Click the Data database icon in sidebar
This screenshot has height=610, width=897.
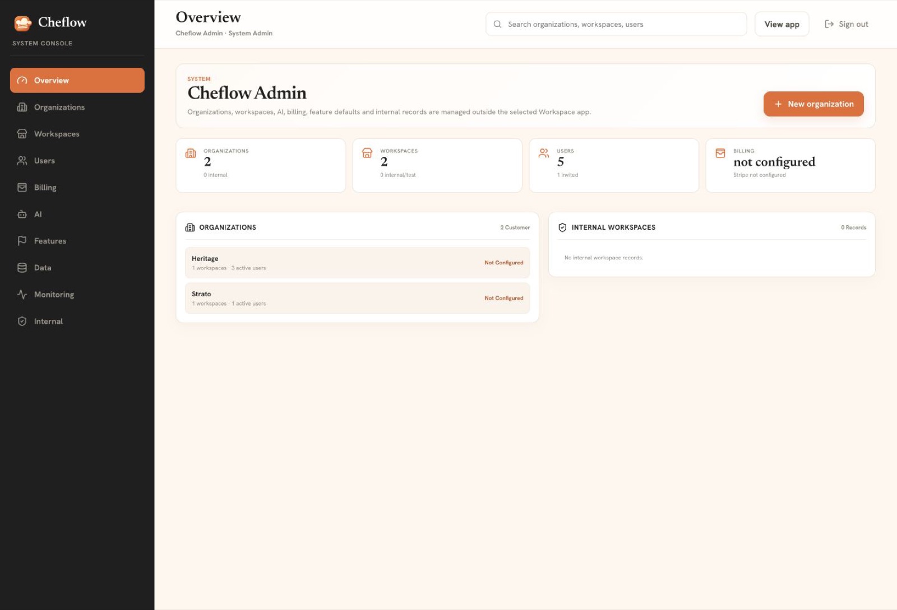(x=22, y=268)
